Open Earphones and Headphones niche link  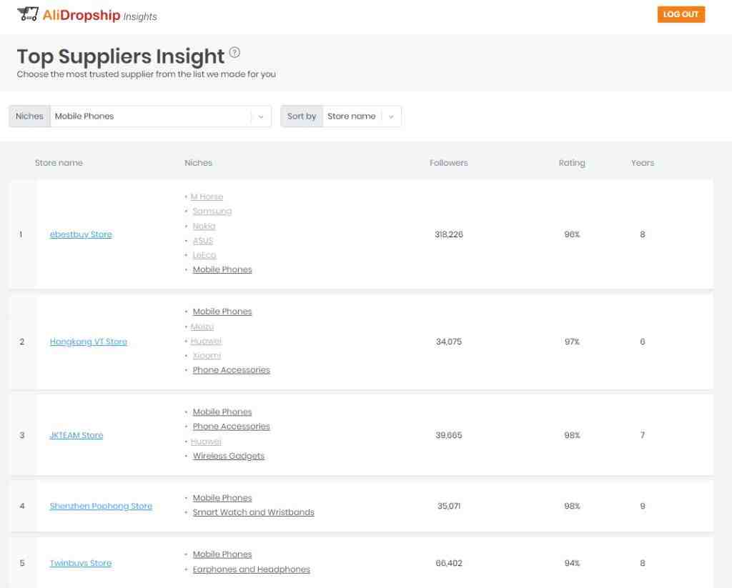click(251, 569)
